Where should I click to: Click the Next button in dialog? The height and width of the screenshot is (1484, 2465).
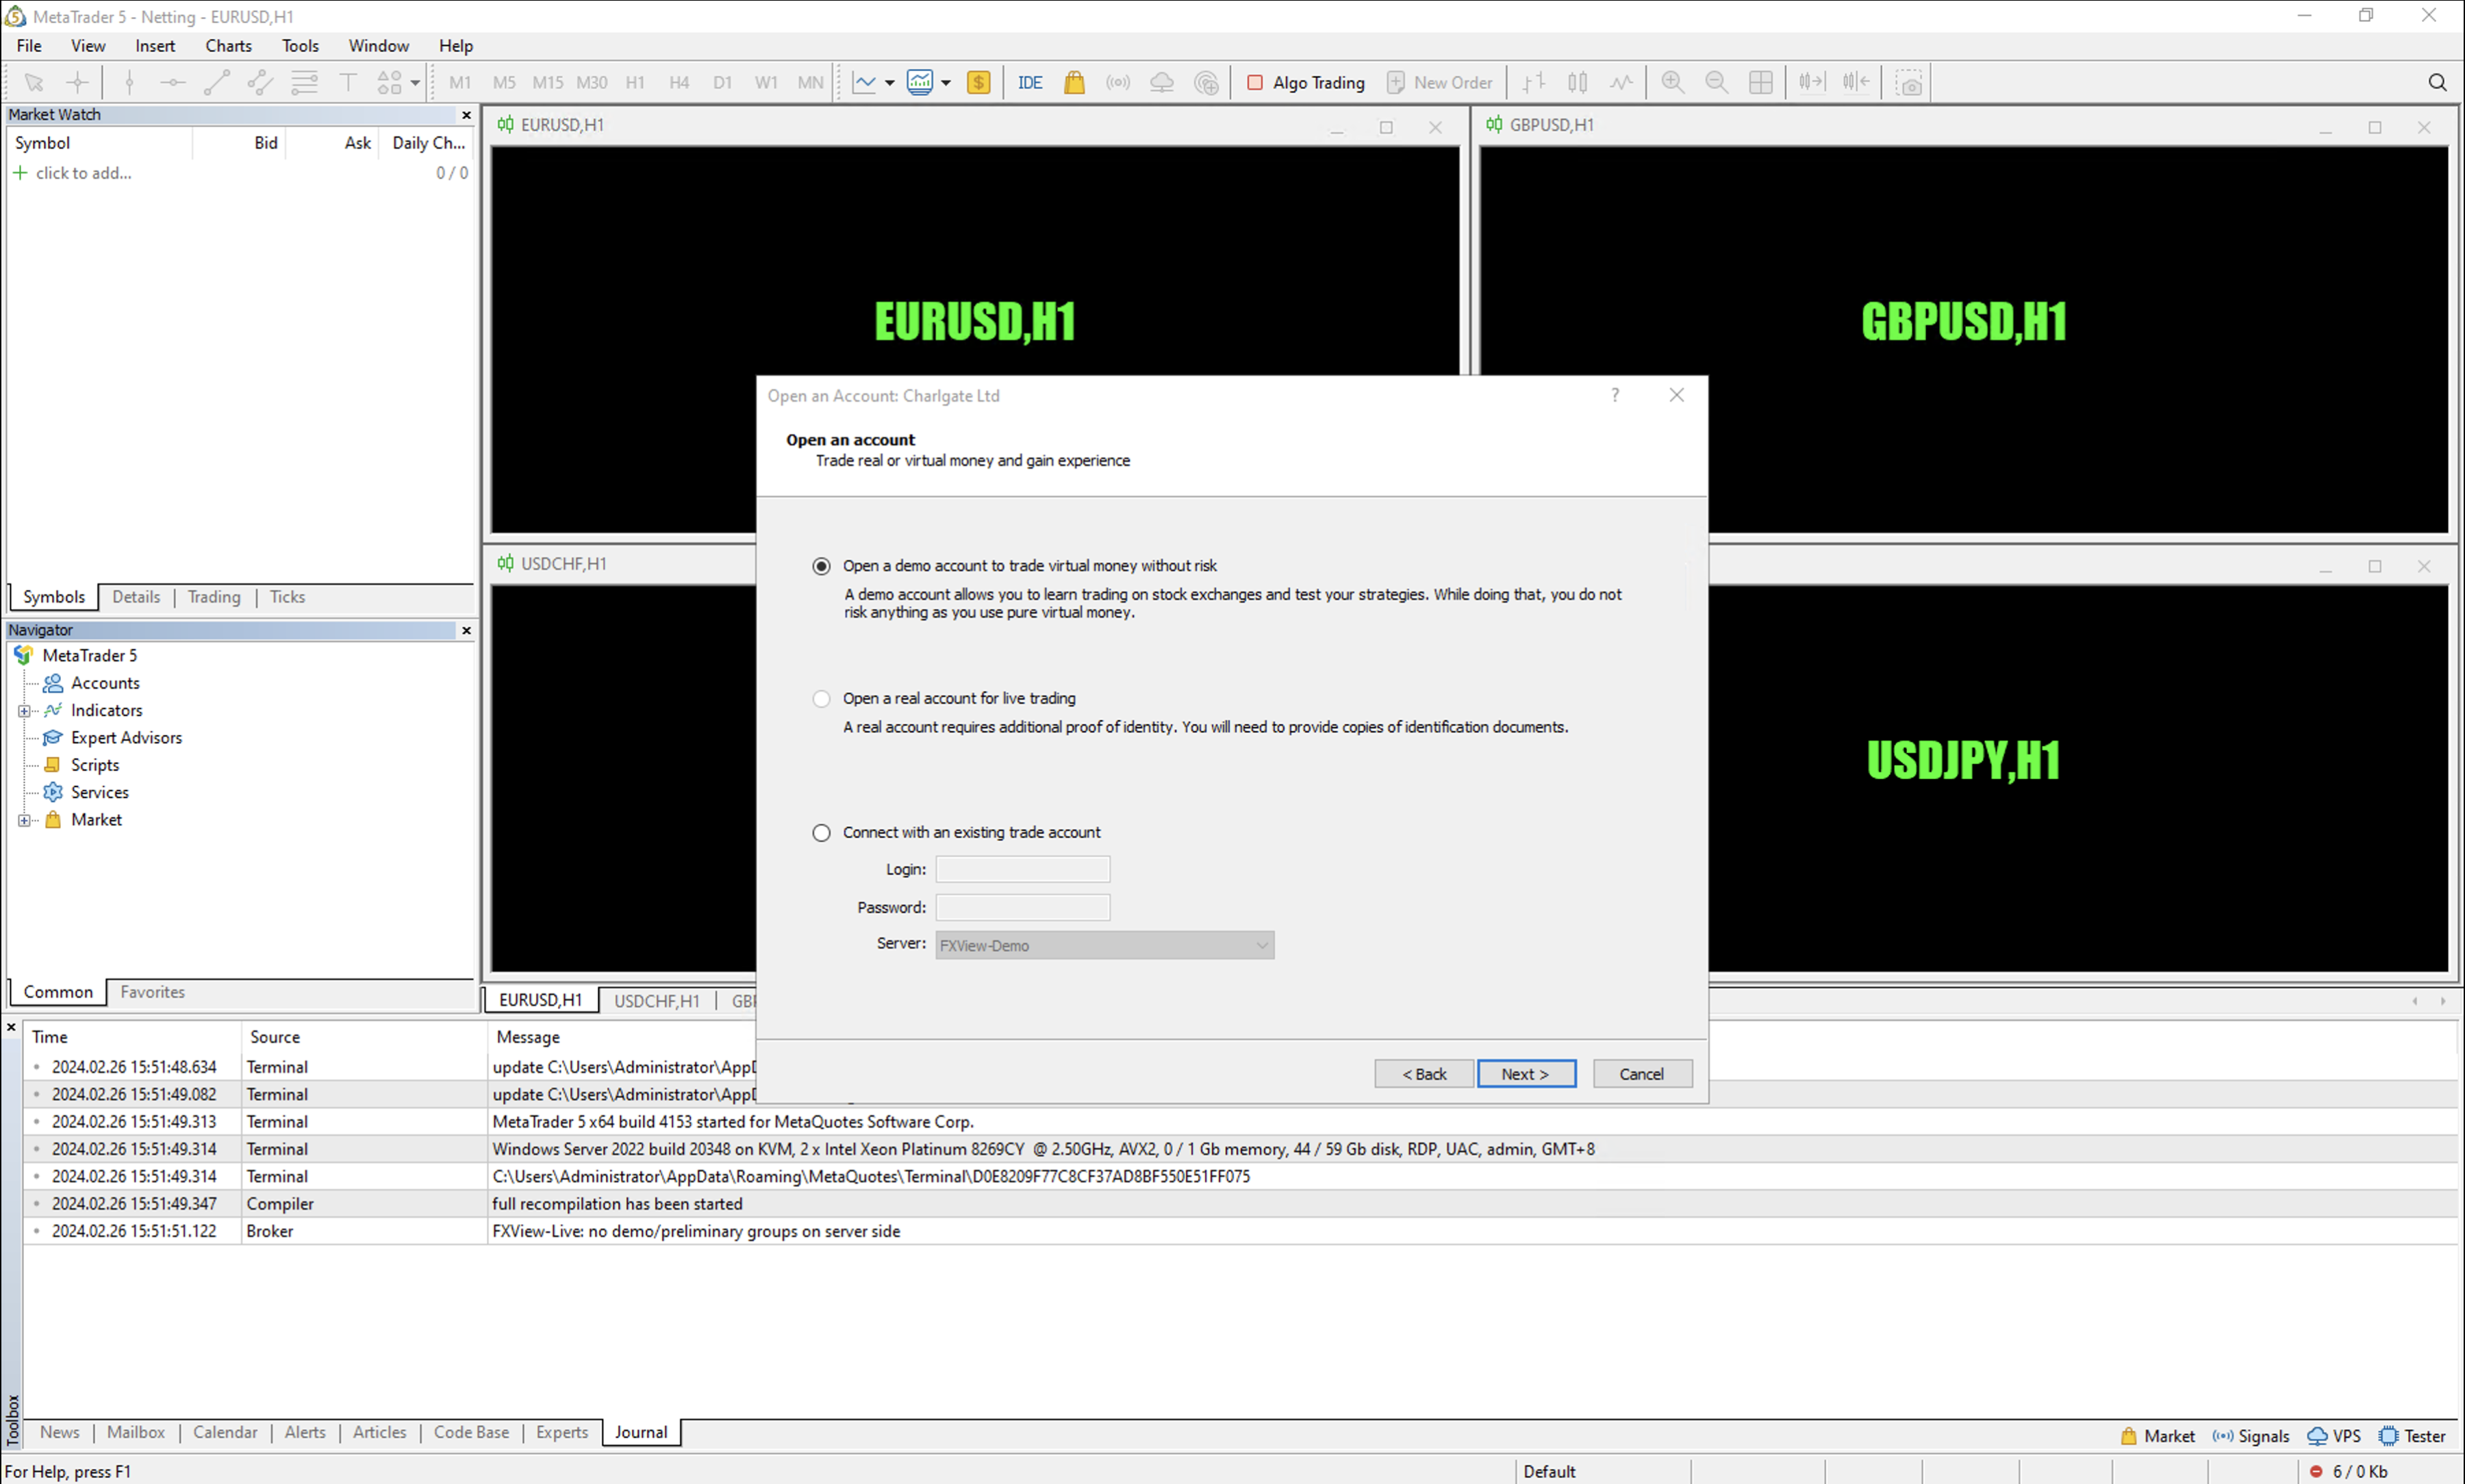(x=1526, y=1073)
